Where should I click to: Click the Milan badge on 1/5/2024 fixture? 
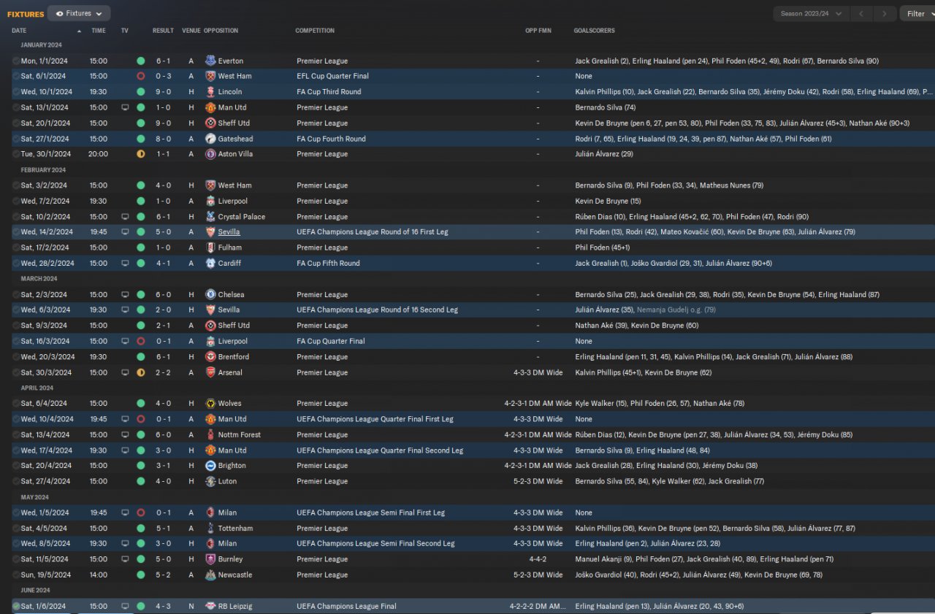coord(210,513)
